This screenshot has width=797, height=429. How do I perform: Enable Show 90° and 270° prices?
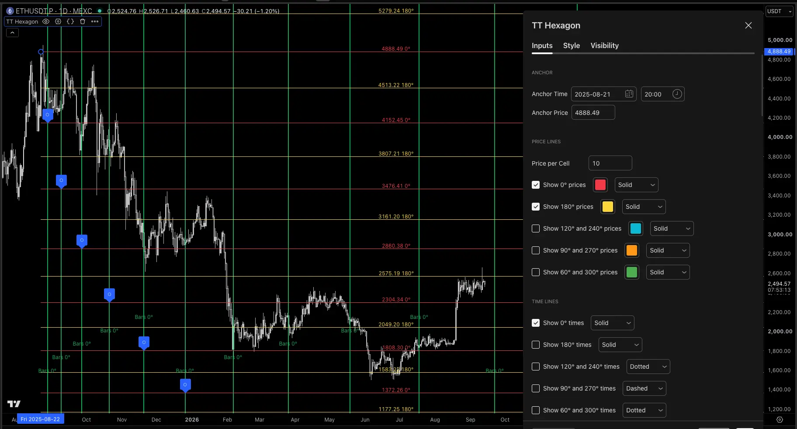pos(536,250)
